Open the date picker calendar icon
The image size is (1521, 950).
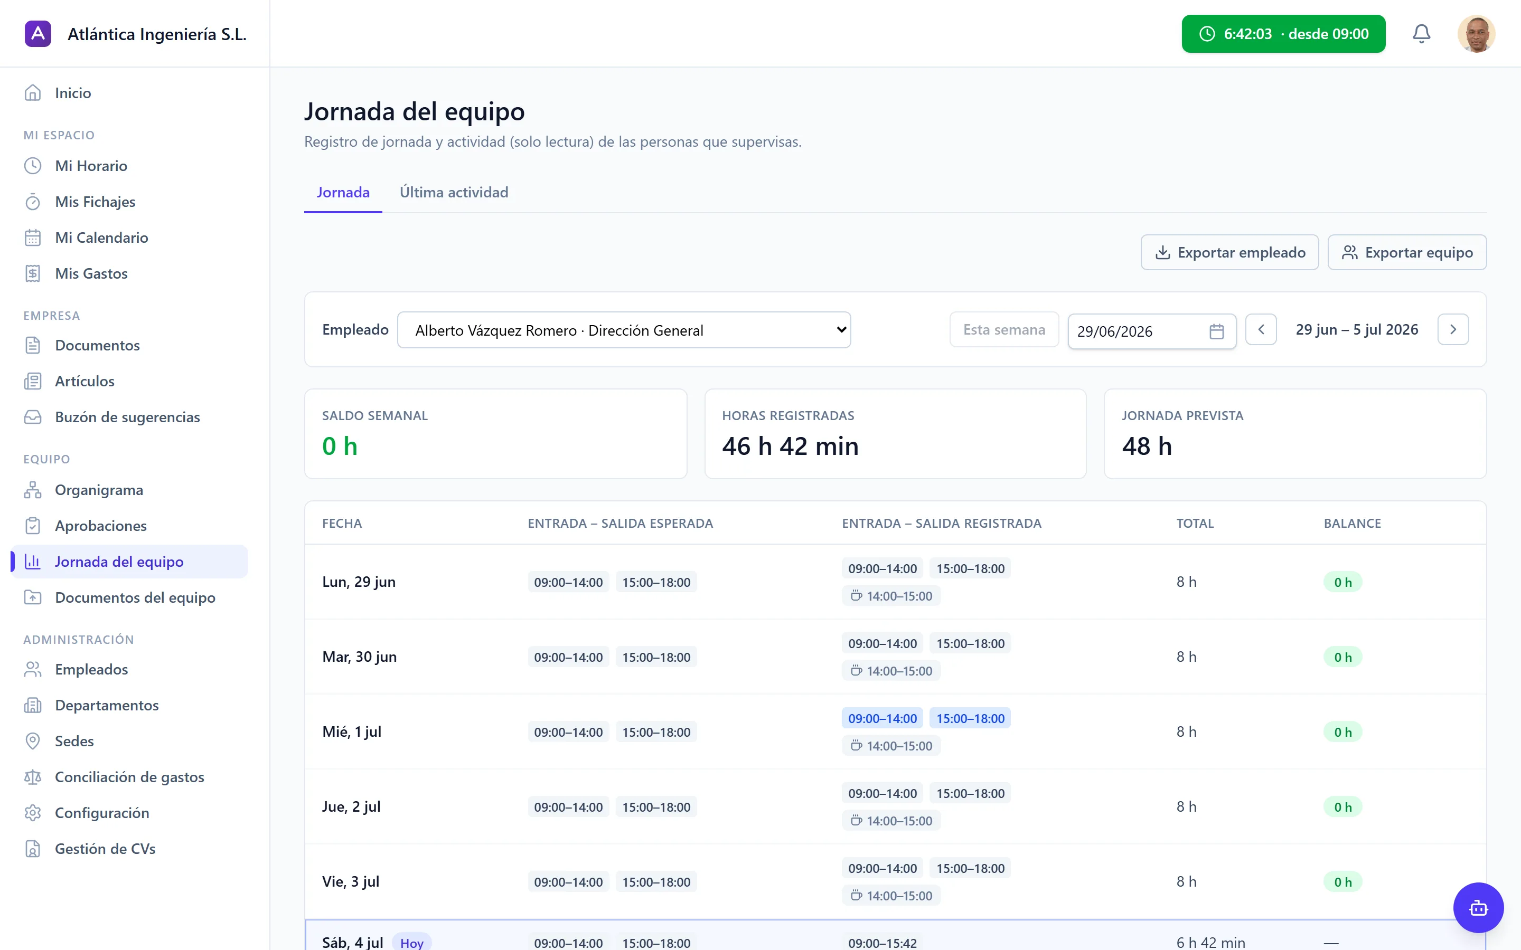click(1216, 331)
